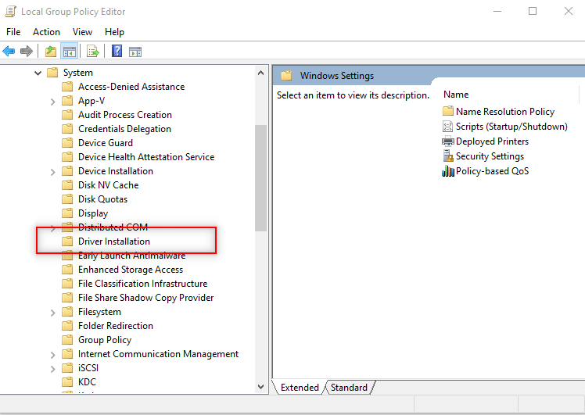Collapse the System tree node
The image size is (585, 415).
[x=38, y=73]
